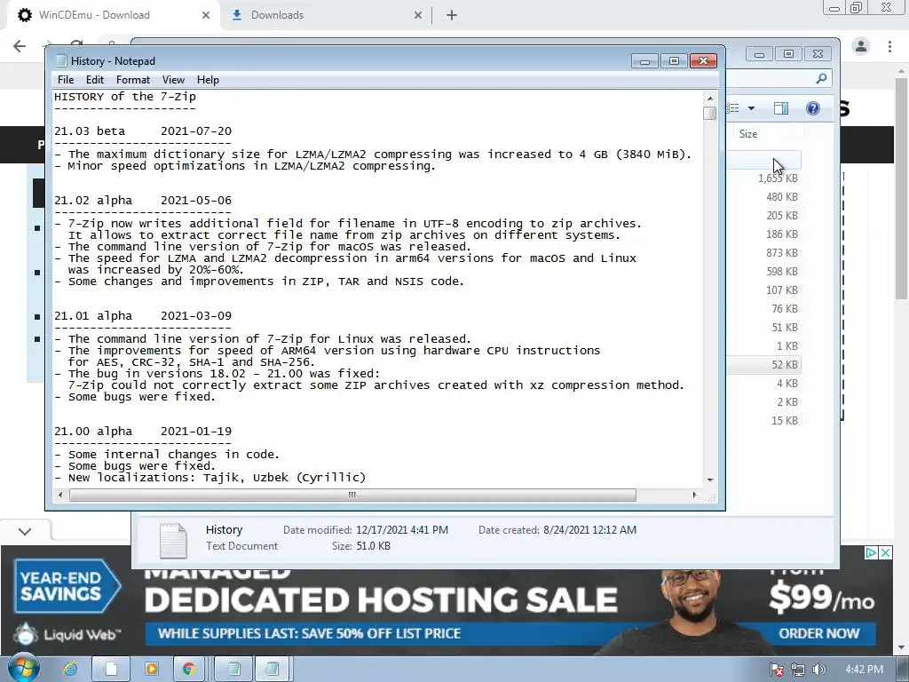Toggle the Explorer preview pane icon
Viewport: 909px width, 682px height.
[781, 108]
